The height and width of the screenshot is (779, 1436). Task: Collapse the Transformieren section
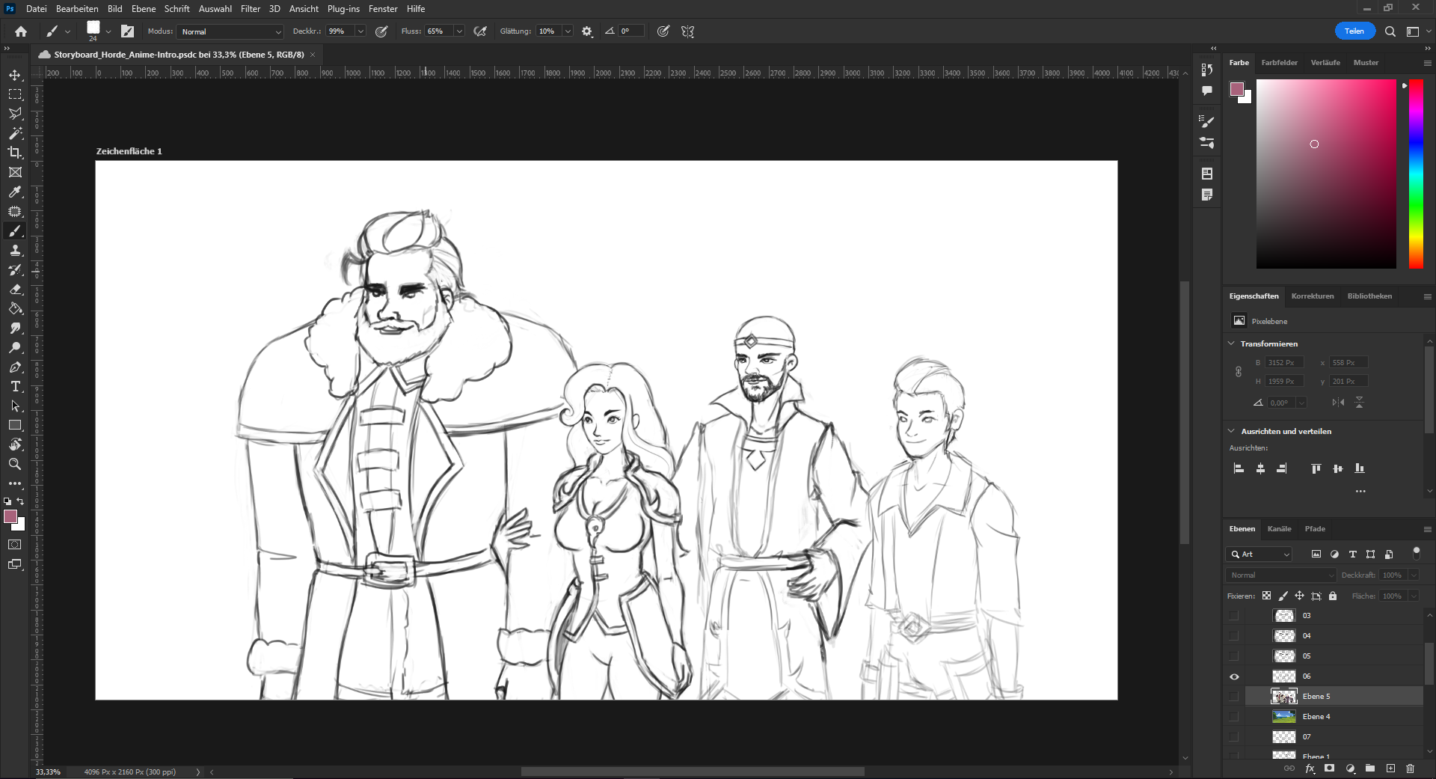(1232, 343)
